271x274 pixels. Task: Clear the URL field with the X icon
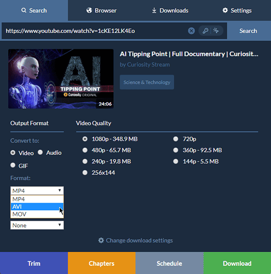191,31
